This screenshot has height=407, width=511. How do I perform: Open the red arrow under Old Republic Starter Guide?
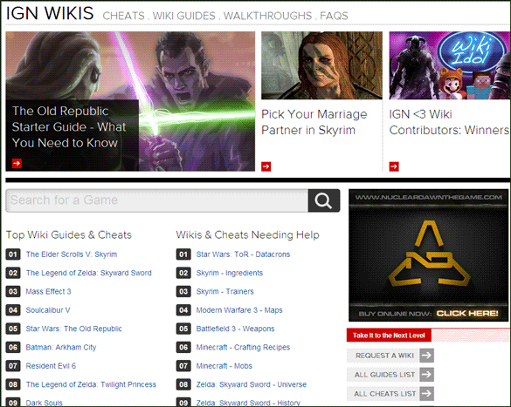pos(17,163)
